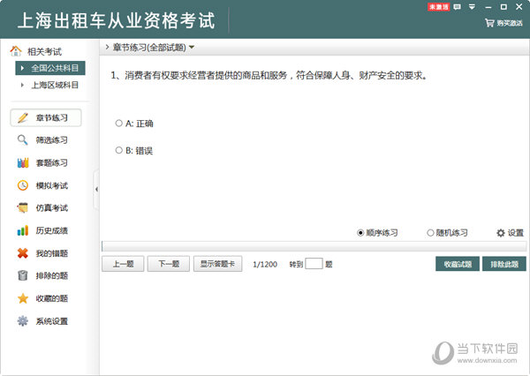Expand 上海区域科目 tree item
Viewport: 530px width, 376px height.
[23, 86]
